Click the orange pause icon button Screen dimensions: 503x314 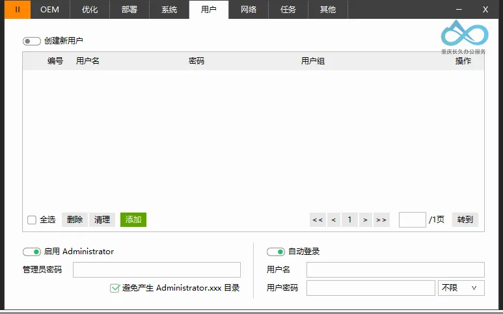[18, 10]
